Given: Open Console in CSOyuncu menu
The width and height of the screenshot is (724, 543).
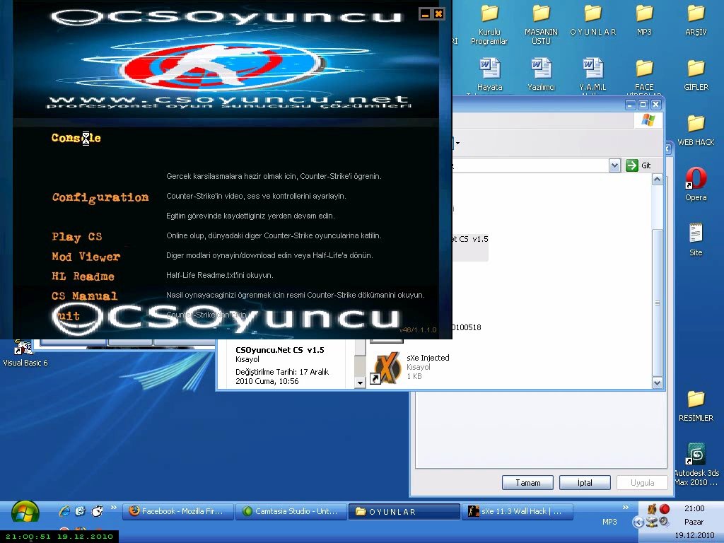Looking at the screenshot, I should coord(76,138).
